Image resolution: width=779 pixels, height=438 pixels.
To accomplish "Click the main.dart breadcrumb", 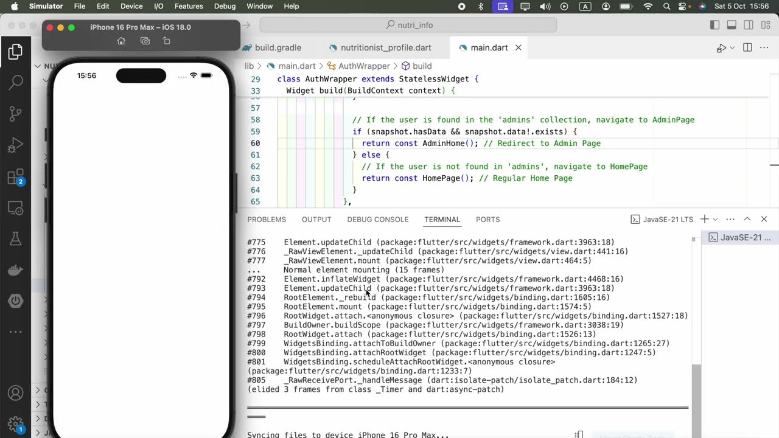I will pyautogui.click(x=296, y=66).
